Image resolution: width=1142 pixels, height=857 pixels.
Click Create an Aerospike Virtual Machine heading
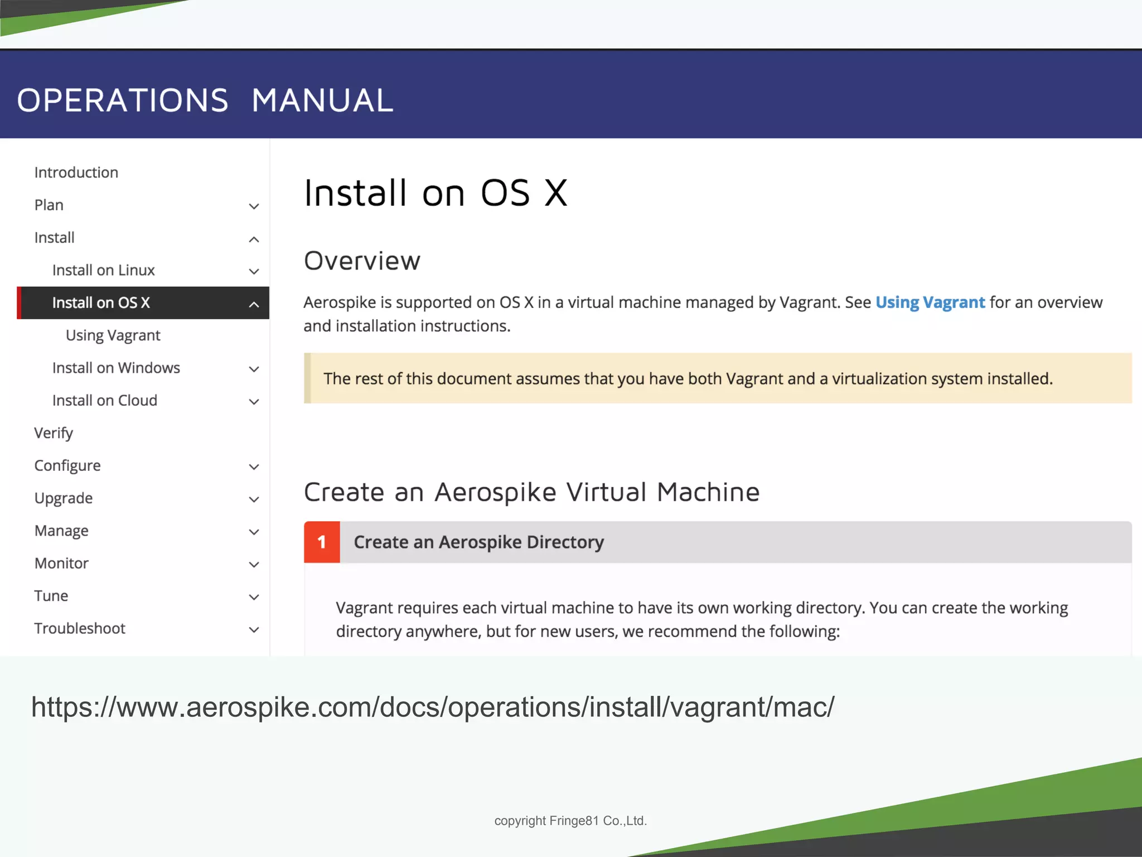coord(531,492)
